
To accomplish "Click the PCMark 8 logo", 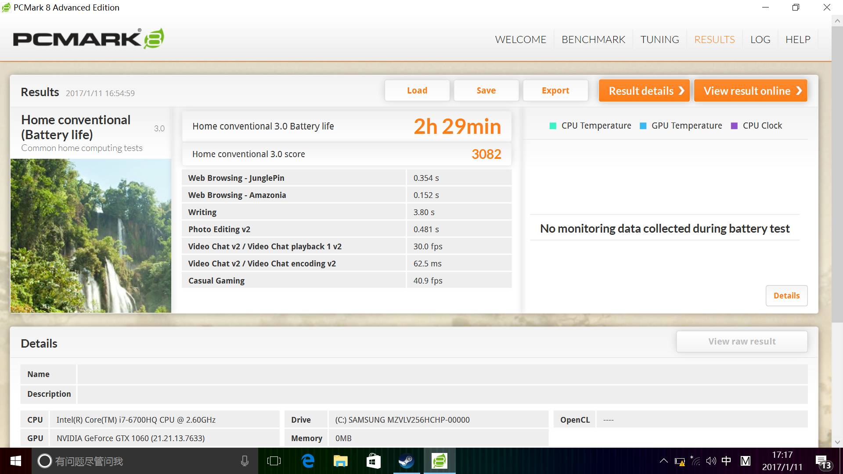I will (88, 39).
